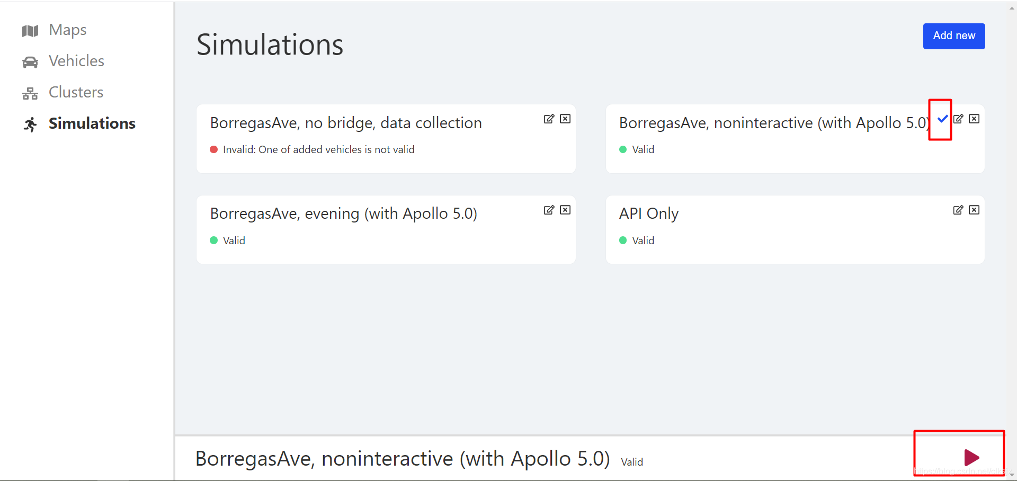Viewport: 1017px width, 481px height.
Task: Click the Clusters network icon
Action: point(30,93)
